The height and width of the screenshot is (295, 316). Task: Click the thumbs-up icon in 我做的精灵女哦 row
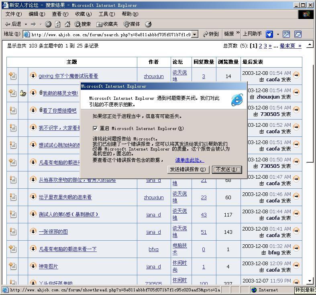[x=23, y=93]
